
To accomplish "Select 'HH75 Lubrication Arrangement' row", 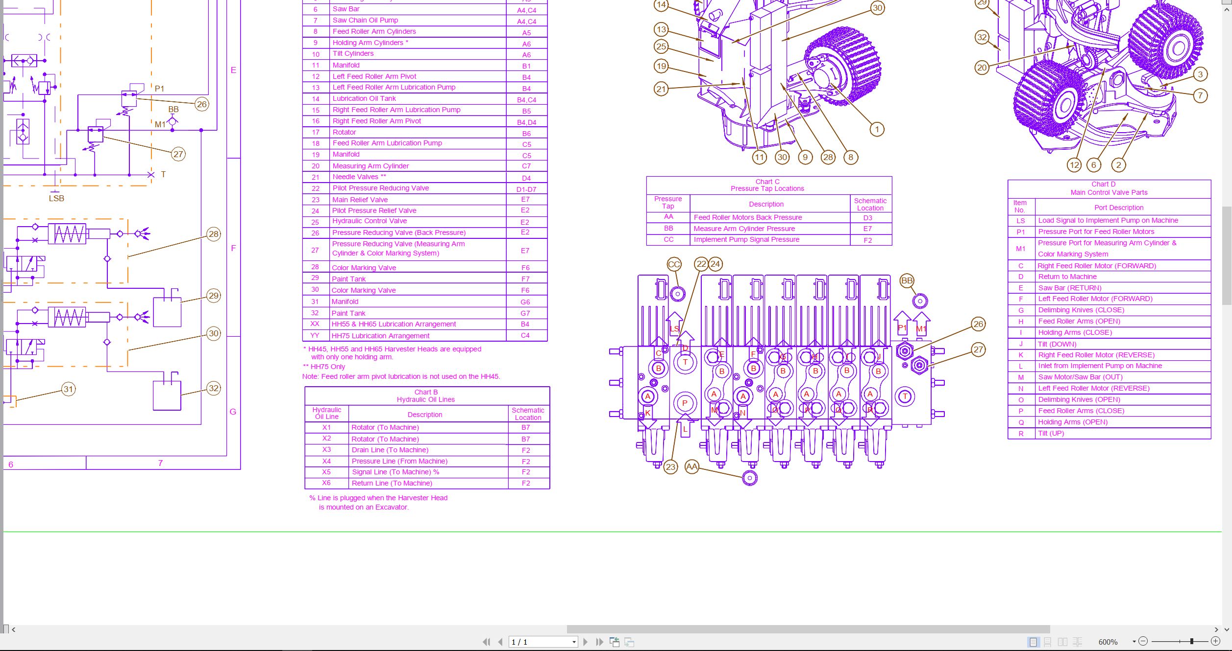I will point(425,336).
